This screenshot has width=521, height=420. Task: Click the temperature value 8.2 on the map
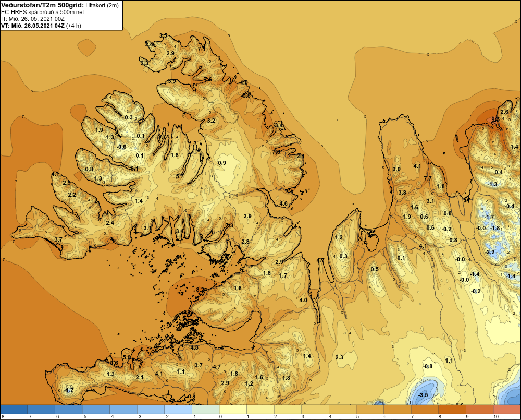click(200, 290)
